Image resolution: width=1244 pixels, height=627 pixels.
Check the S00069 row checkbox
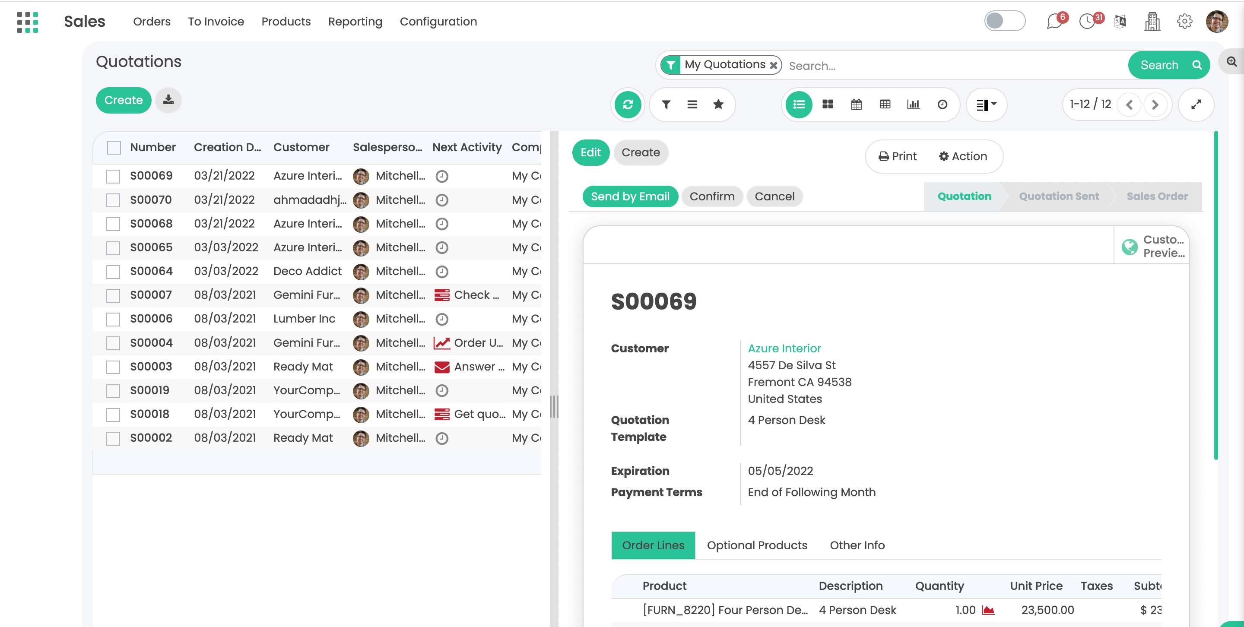pos(113,176)
